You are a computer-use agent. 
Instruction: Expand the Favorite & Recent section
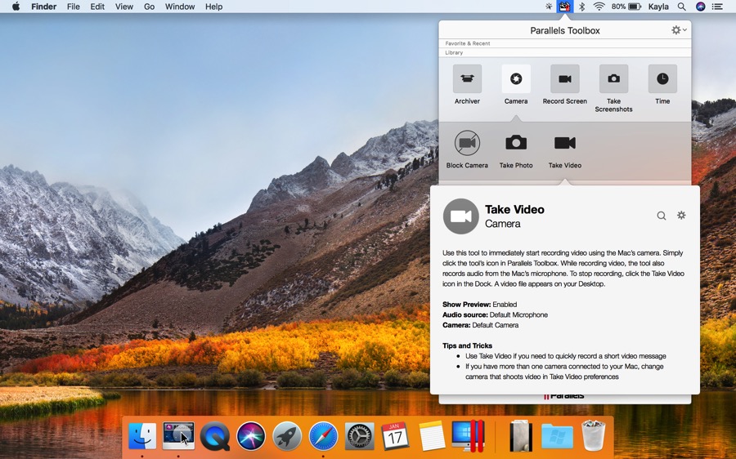pyautogui.click(x=468, y=43)
